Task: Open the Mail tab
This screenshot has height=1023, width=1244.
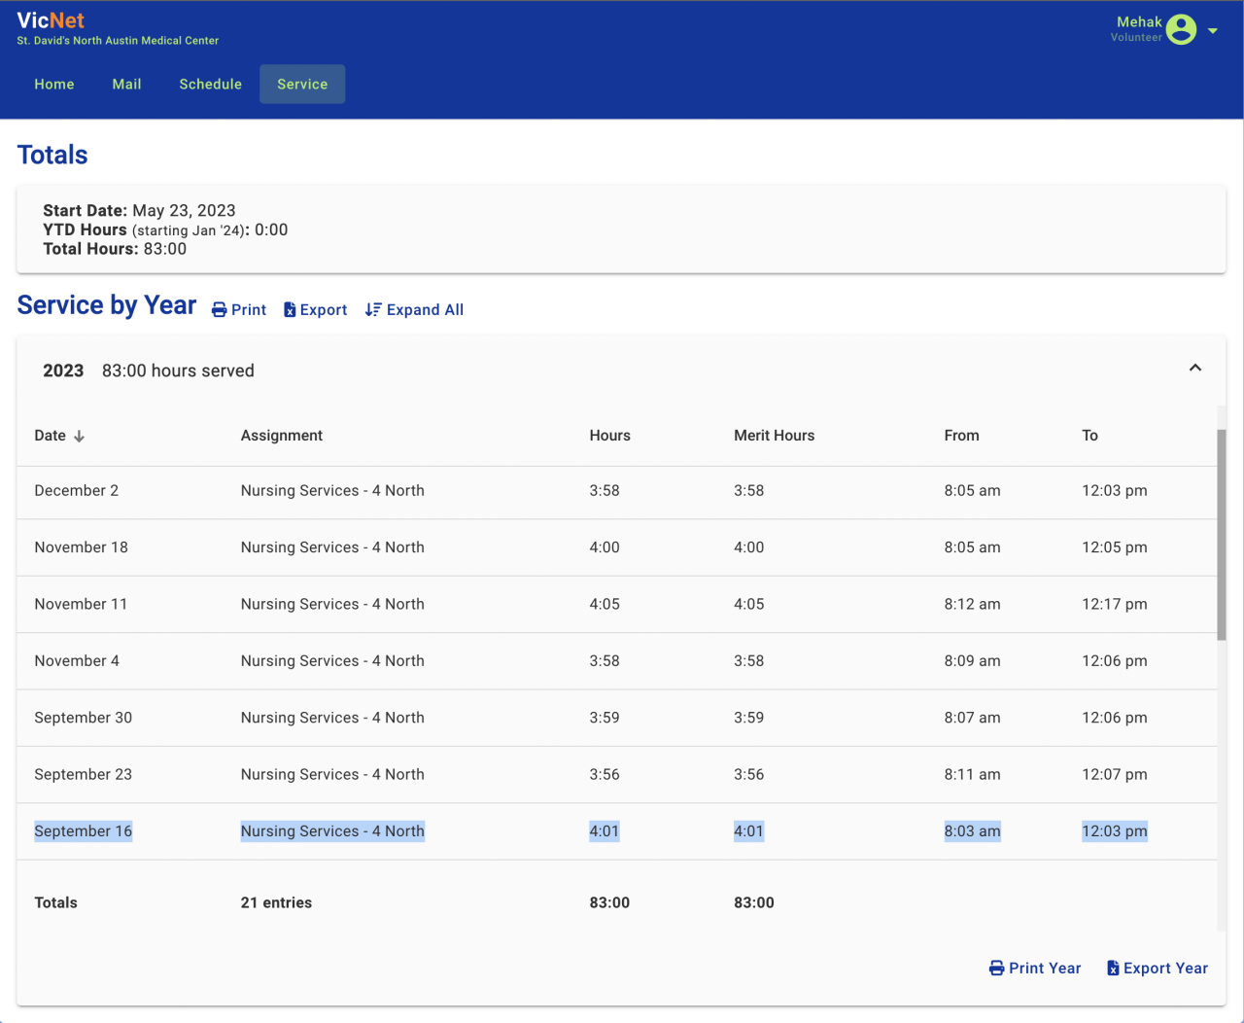Action: [126, 85]
